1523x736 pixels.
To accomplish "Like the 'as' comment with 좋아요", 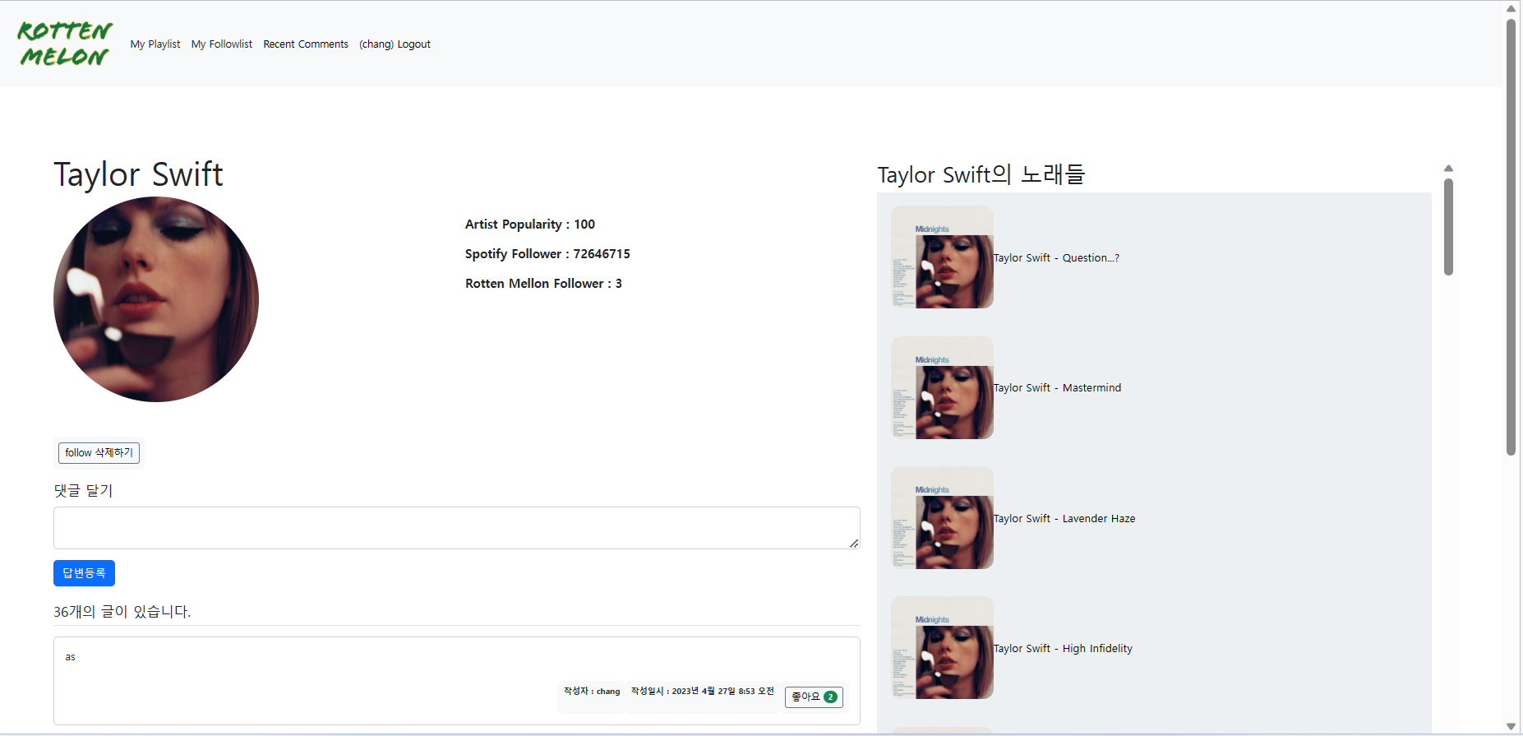I will [814, 697].
